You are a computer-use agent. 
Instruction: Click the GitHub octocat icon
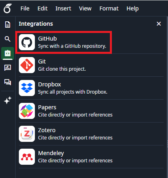[x=27, y=42]
